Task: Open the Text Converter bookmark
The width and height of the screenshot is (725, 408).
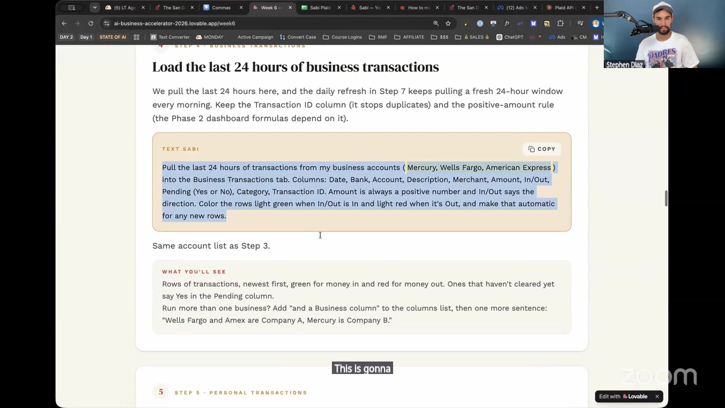Action: (170, 37)
